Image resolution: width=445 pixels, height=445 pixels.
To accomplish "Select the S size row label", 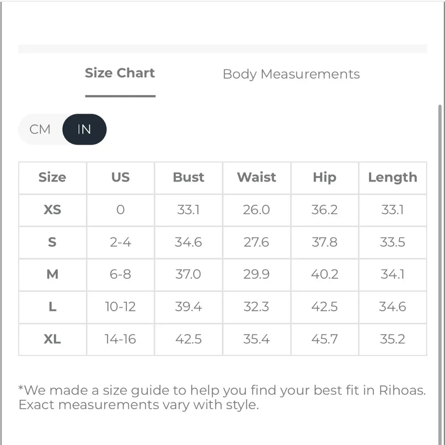I will pyautogui.click(x=52, y=242).
